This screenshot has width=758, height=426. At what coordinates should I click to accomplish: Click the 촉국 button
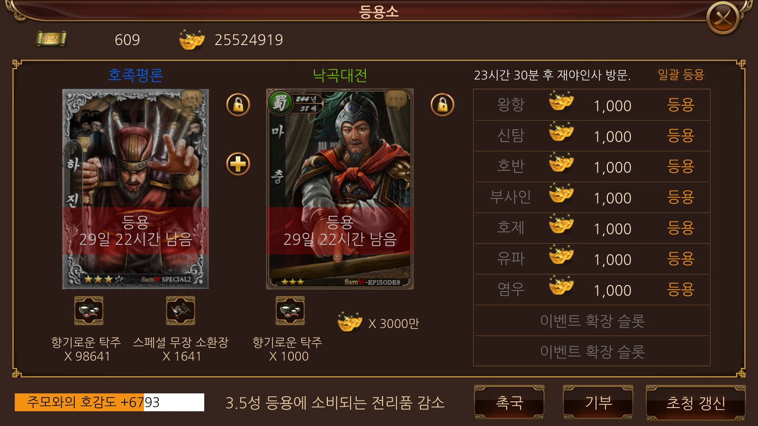click(x=509, y=403)
